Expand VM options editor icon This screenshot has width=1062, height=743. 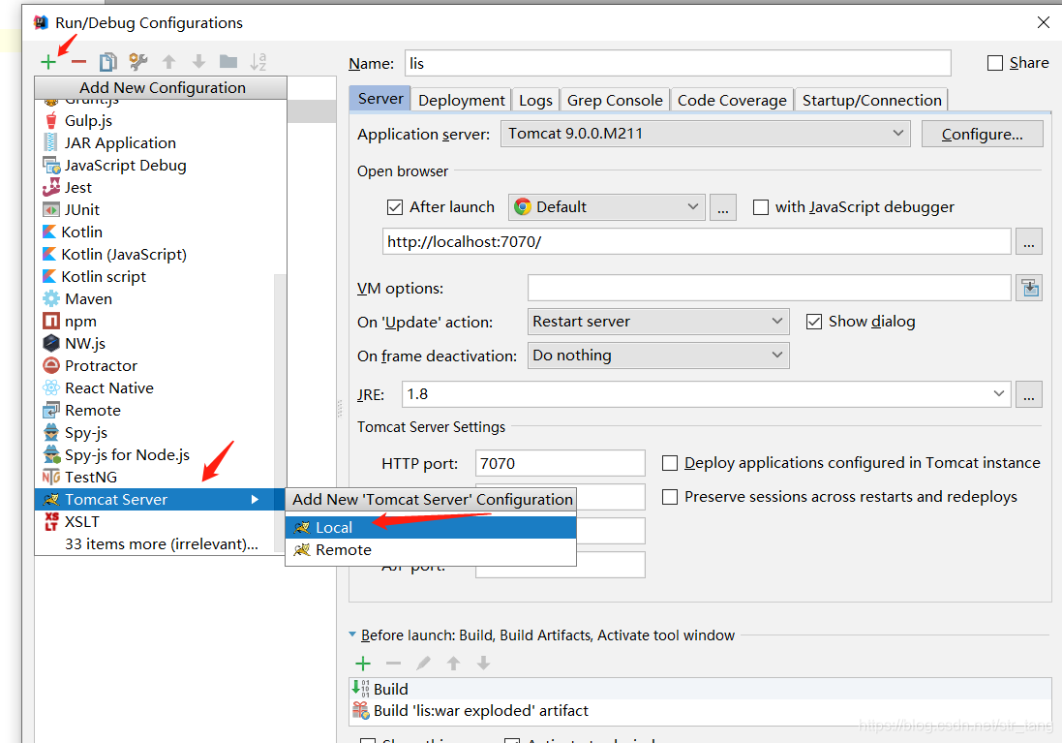click(1029, 288)
